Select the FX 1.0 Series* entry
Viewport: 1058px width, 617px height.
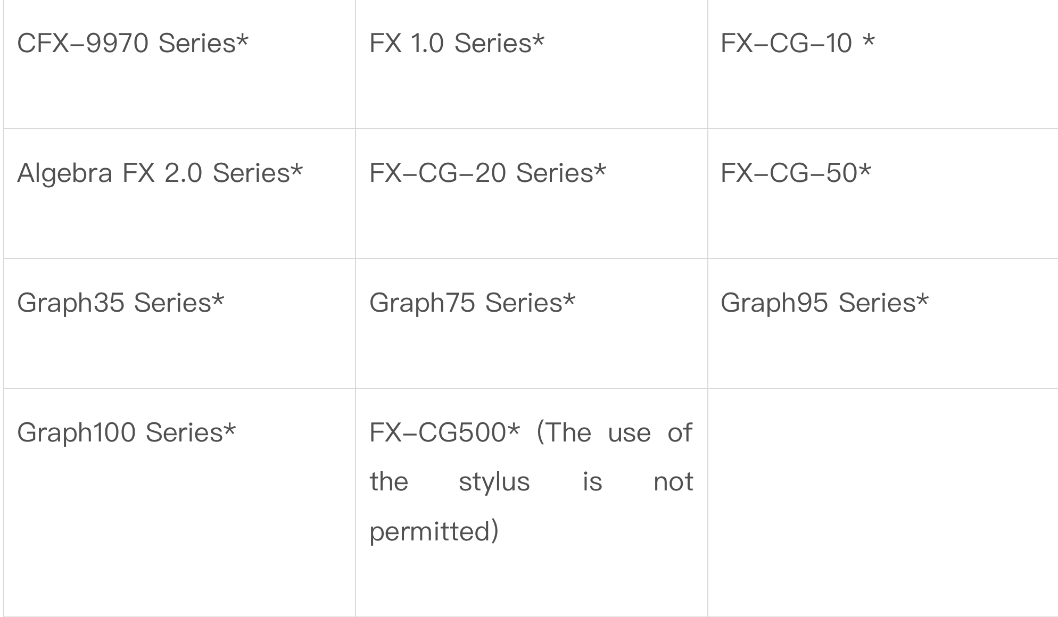457,43
